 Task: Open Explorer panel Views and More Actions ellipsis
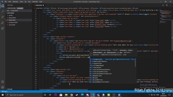pyautogui.click(x=29, y=5)
